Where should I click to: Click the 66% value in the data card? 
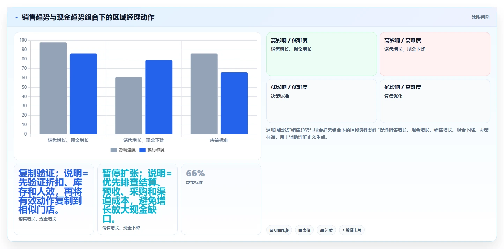click(x=195, y=173)
